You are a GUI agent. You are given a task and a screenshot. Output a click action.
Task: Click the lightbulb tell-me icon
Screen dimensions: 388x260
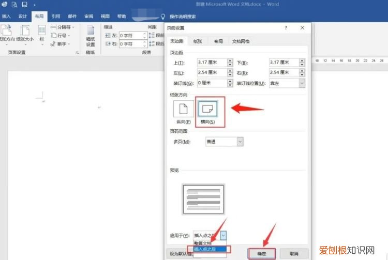(x=163, y=17)
